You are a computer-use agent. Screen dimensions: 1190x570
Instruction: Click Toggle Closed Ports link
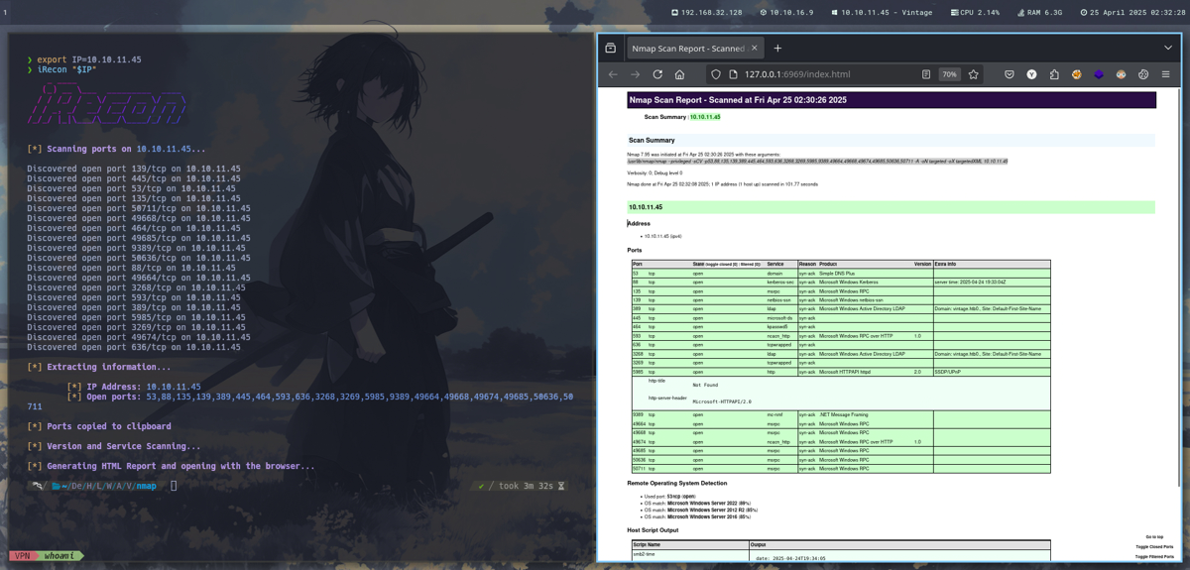[1153, 546]
